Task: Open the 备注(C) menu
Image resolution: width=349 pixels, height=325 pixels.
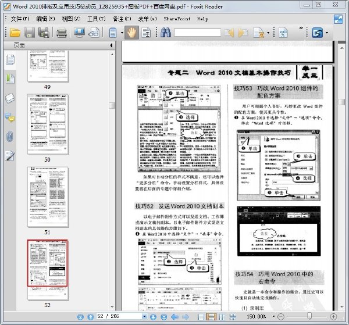Action: [x=122, y=19]
